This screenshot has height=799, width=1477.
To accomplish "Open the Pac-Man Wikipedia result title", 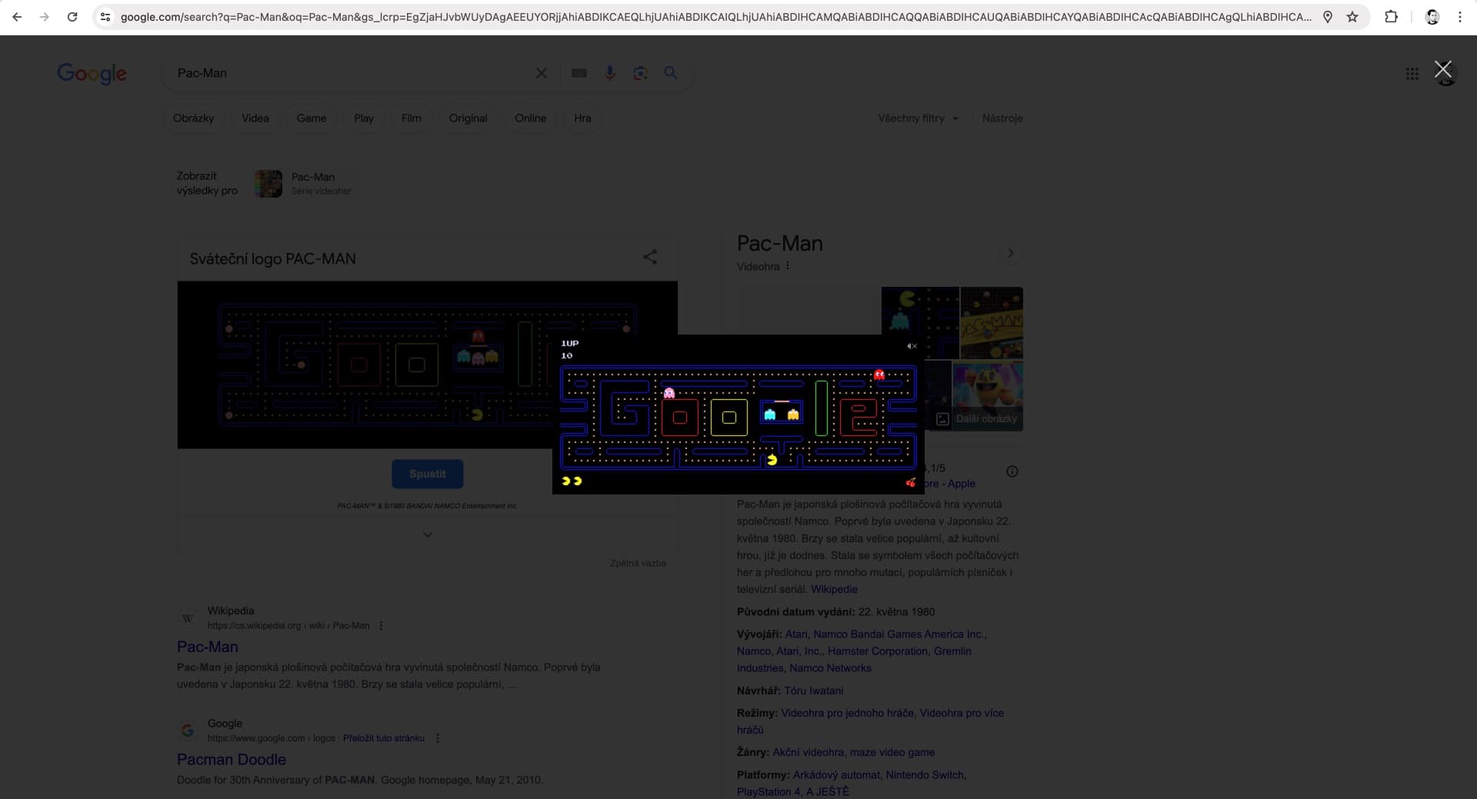I will (x=208, y=647).
